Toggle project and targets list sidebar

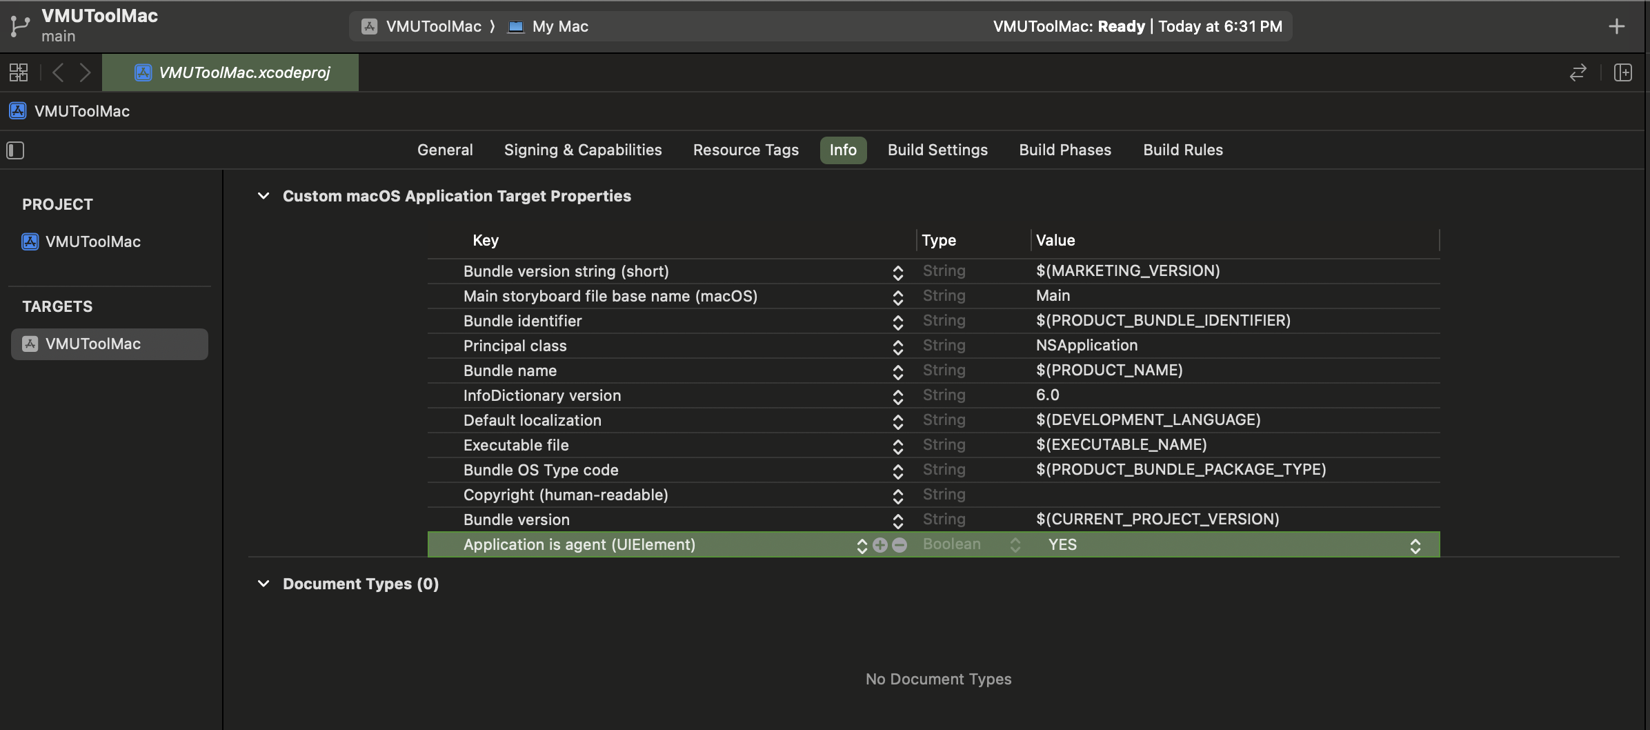15,150
